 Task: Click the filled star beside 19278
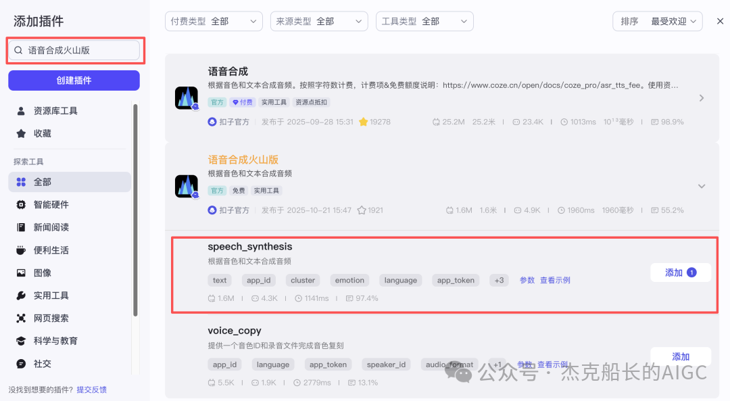click(363, 122)
